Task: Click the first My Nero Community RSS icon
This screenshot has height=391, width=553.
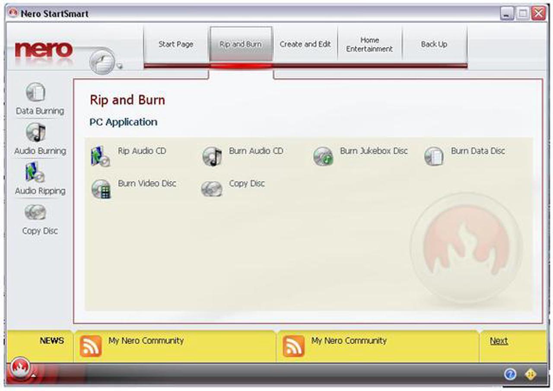Action: (x=91, y=347)
